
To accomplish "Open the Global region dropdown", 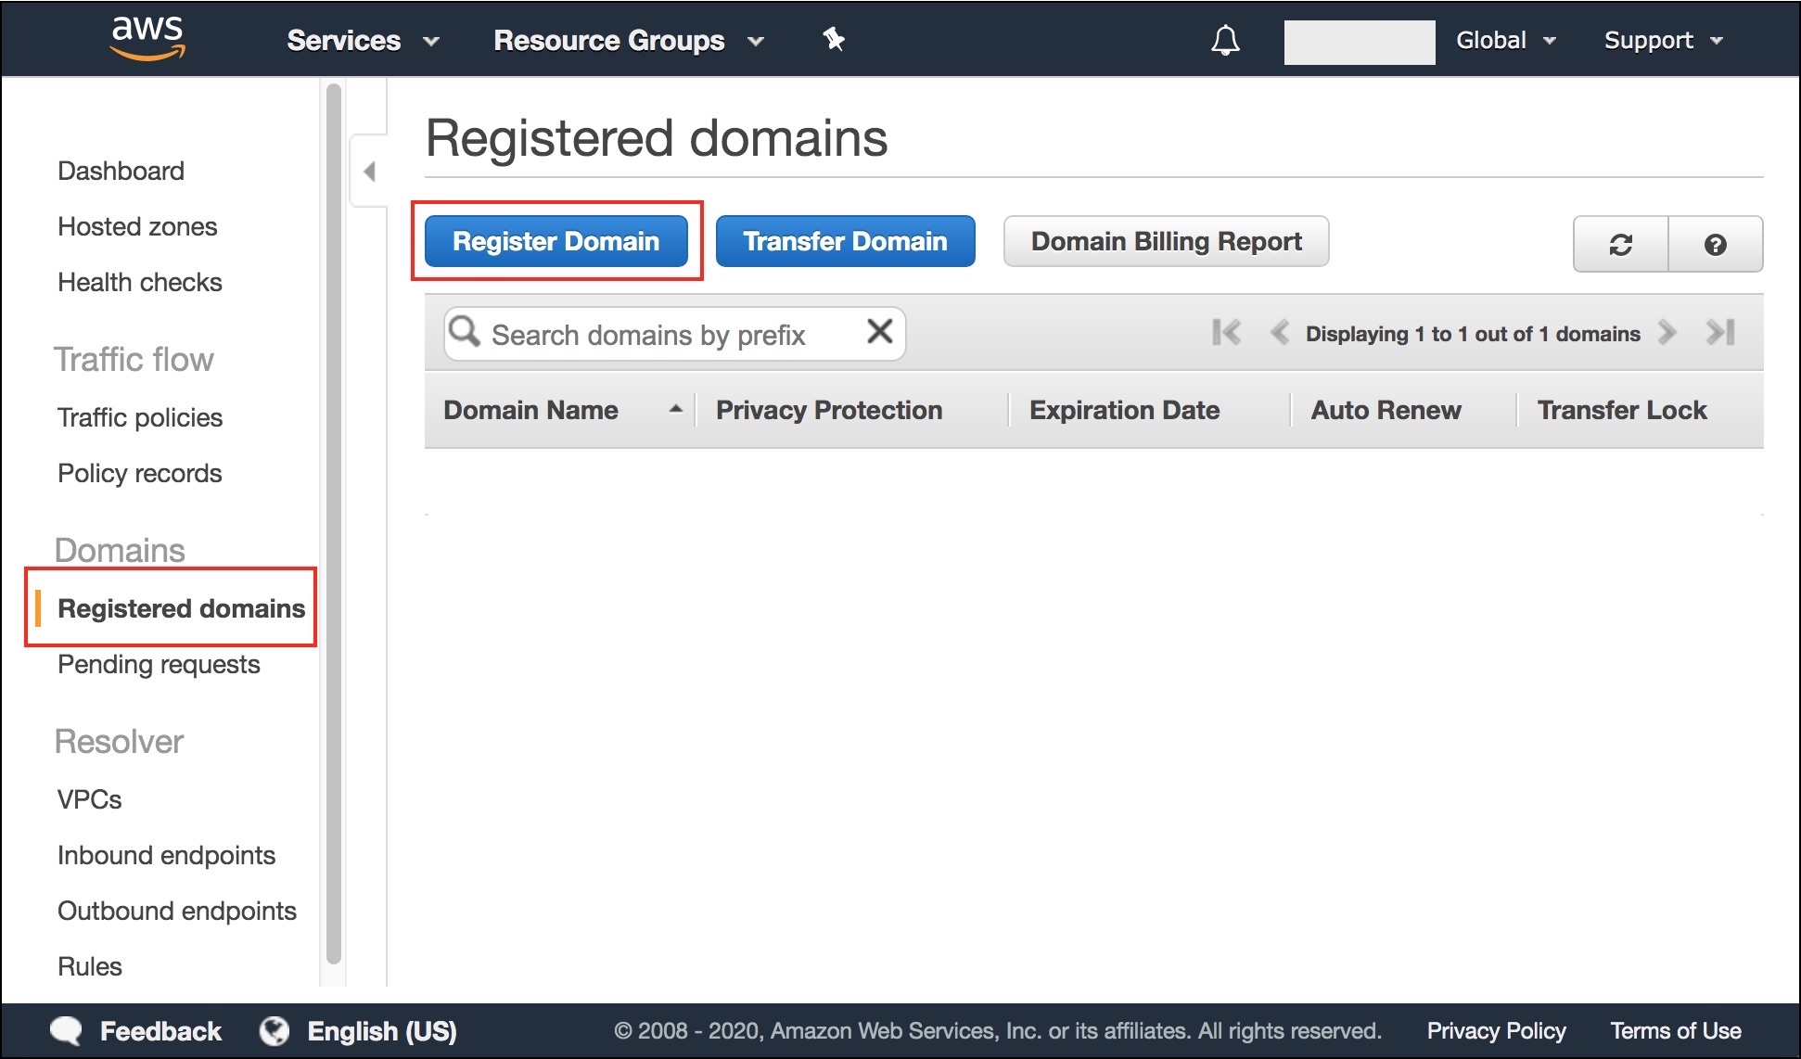I will coord(1505,40).
